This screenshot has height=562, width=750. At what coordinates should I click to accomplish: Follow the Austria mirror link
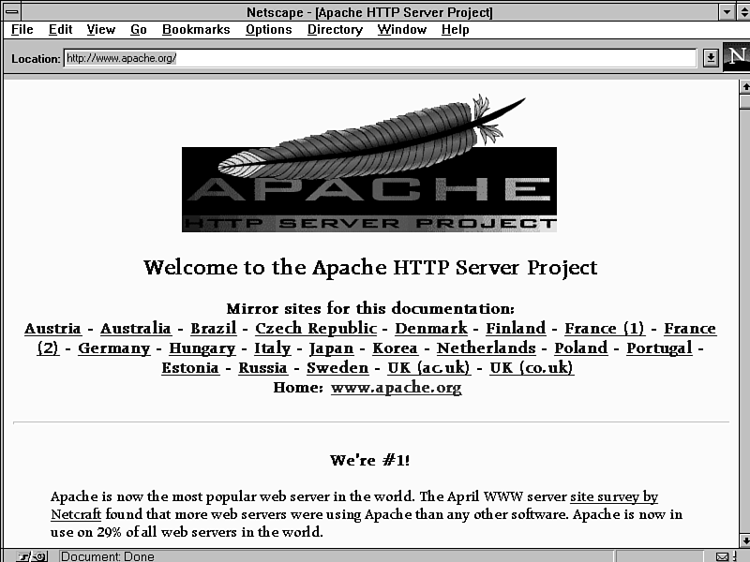tap(52, 329)
